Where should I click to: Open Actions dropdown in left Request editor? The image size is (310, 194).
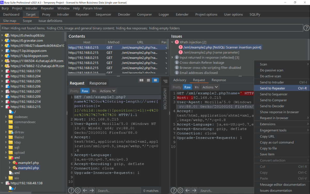107,91
